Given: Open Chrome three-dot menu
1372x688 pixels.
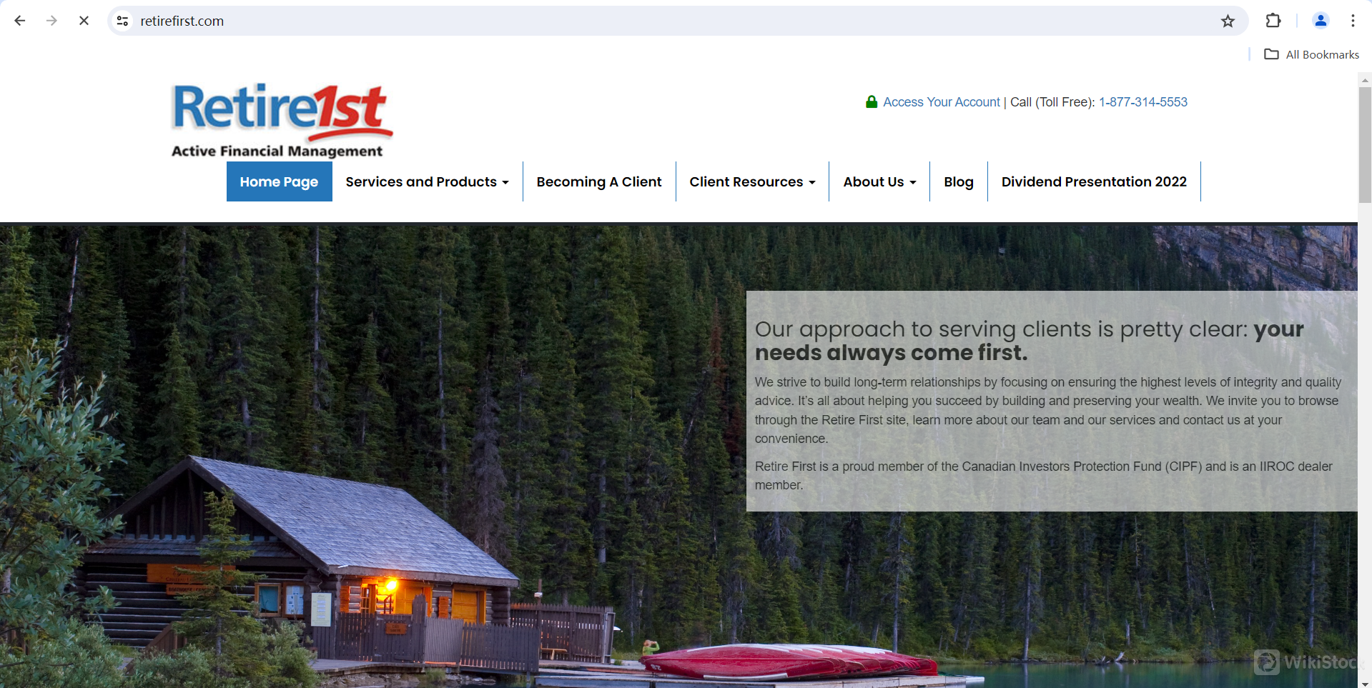Looking at the screenshot, I should (1353, 21).
